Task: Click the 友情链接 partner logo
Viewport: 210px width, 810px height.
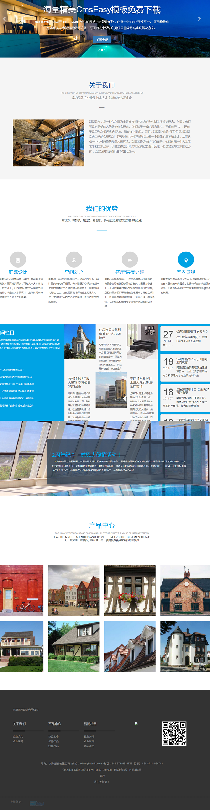Action: pos(36,803)
